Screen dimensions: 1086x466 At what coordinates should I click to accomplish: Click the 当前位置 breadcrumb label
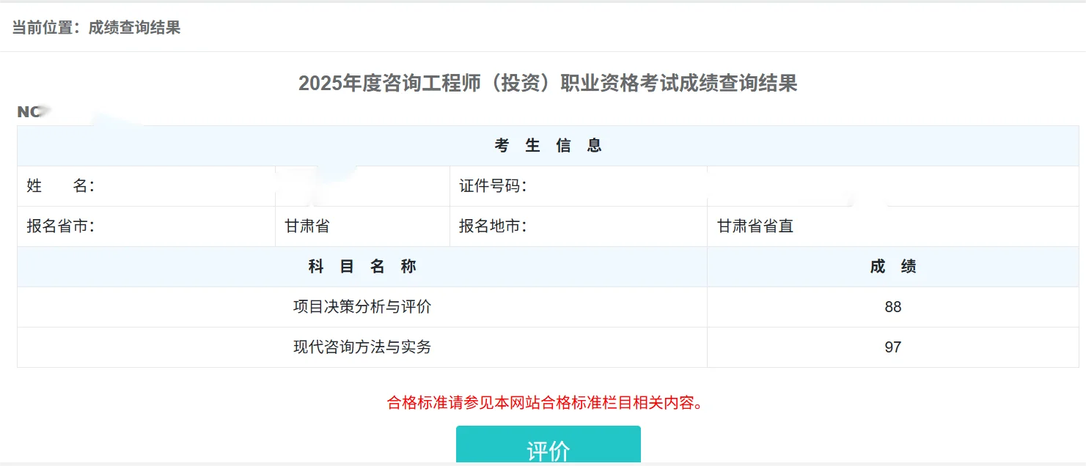[46, 27]
